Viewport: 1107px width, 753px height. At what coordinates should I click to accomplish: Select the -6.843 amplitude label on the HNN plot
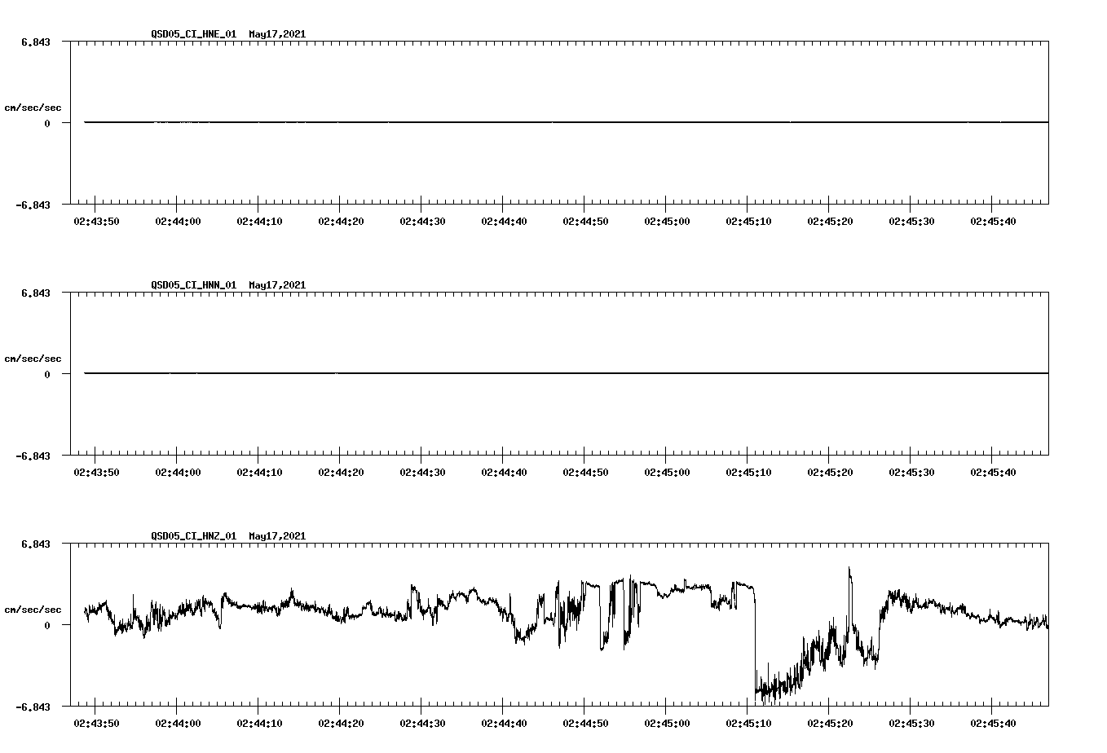[x=33, y=457]
